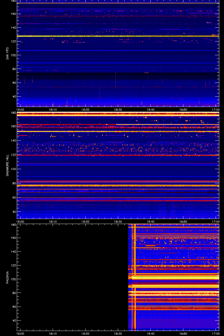Click 16:10 tick under San Vito panel
The width and height of the screenshot is (224, 336).
coord(53,110)
